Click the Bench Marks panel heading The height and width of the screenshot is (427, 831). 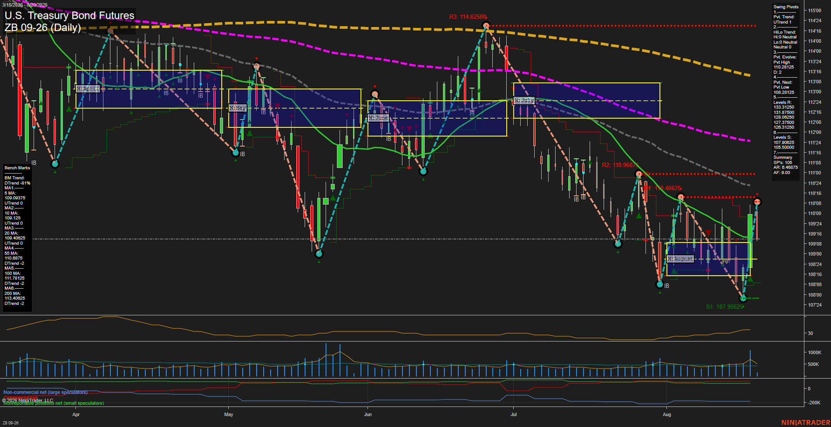[17, 168]
